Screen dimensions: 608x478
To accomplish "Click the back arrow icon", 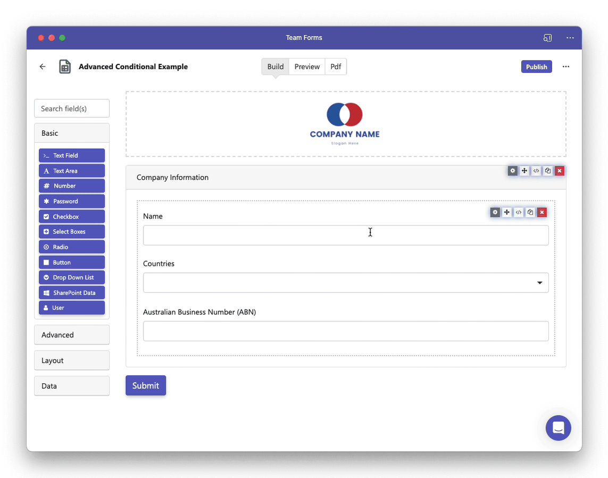I will click(43, 66).
